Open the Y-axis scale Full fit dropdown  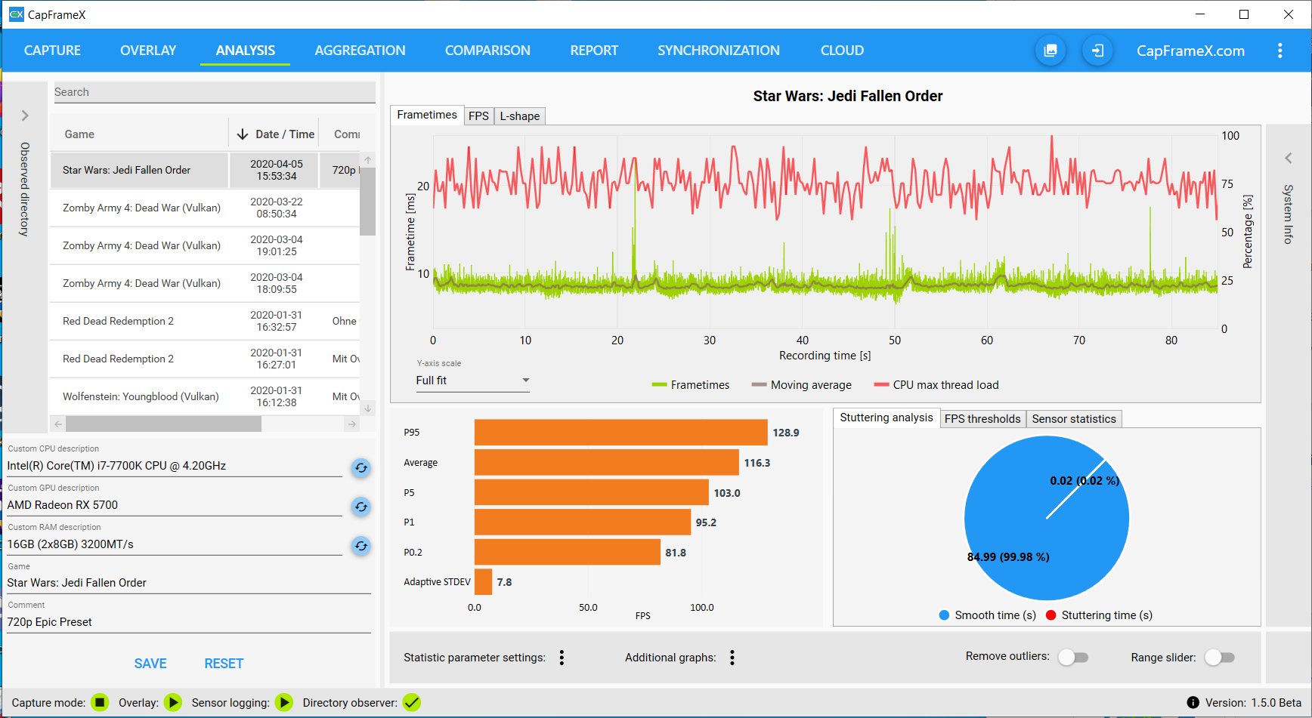[472, 381]
